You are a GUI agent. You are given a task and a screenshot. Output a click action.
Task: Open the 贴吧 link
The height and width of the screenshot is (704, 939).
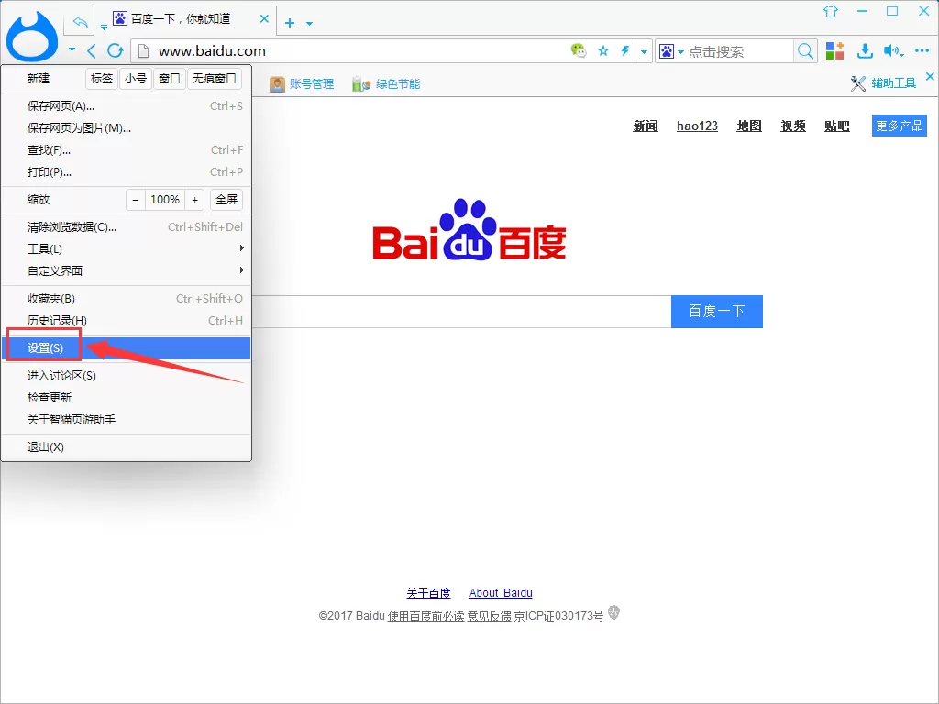tap(836, 126)
